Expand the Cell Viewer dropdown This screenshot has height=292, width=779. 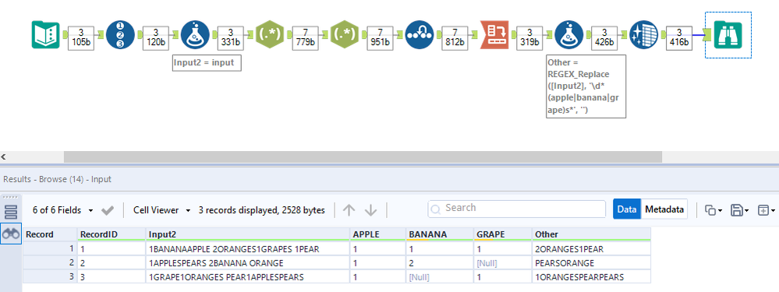coord(162,210)
